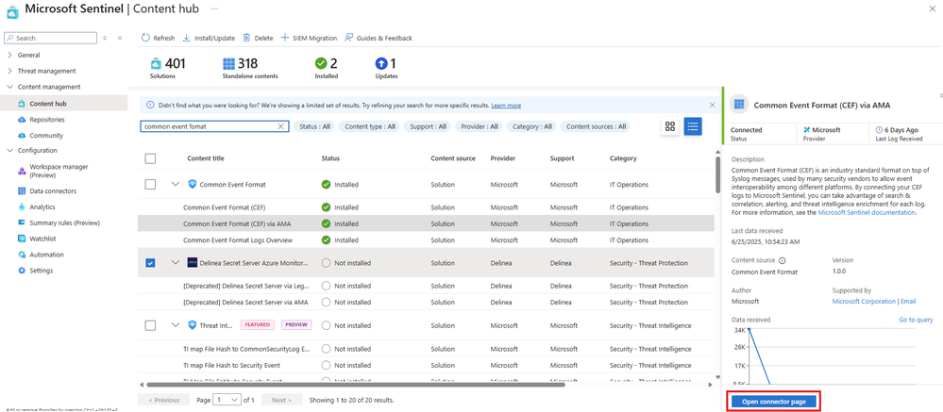Open Analytics in the sidebar
Viewport: 943px width, 412px height.
[42, 206]
